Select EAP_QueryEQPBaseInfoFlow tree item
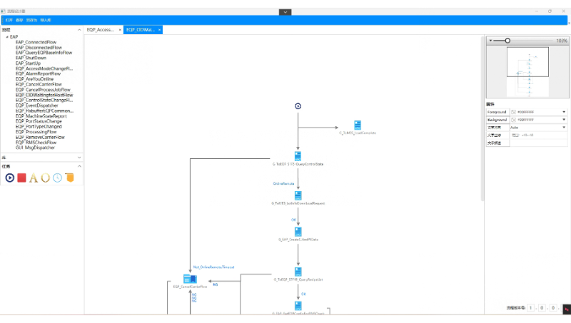The width and height of the screenshot is (571, 323). [44, 53]
